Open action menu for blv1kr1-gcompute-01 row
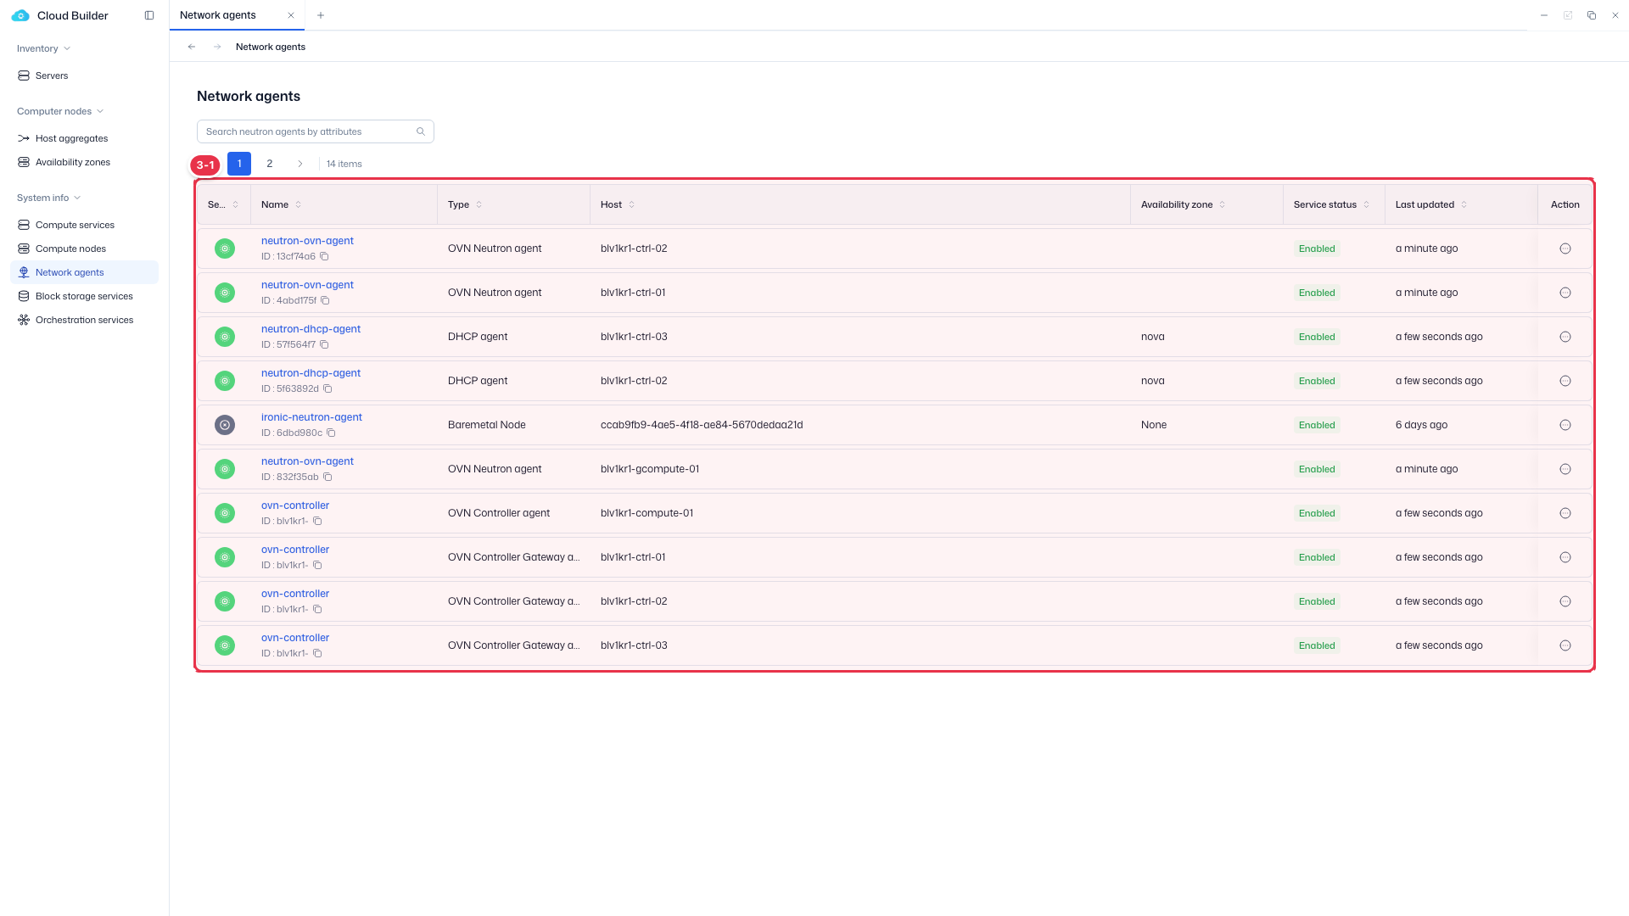The height and width of the screenshot is (916, 1629). [1565, 469]
